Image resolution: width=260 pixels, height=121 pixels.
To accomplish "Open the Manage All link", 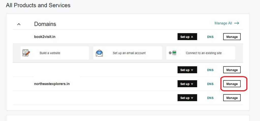I will [223, 23].
